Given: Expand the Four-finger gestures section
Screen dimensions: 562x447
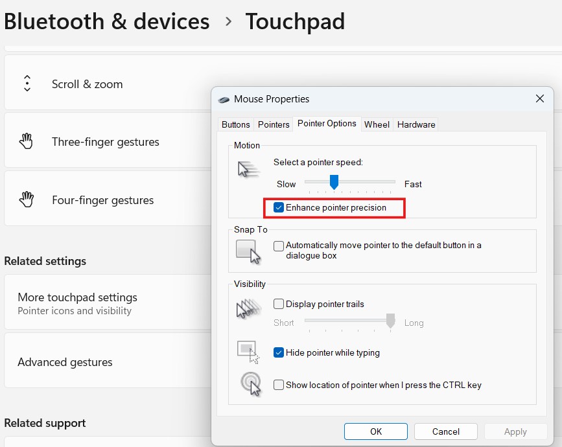Looking at the screenshot, I should [x=102, y=200].
